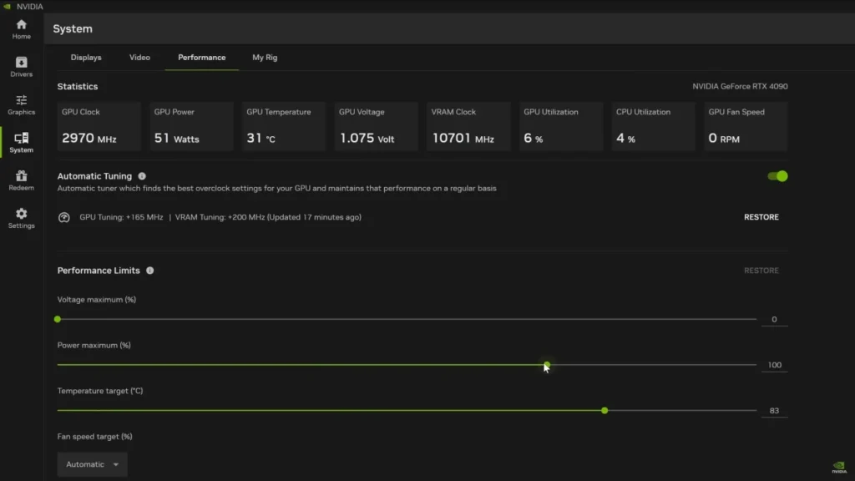Click the Fan speed target (%) label
The image size is (855, 481).
click(x=95, y=436)
